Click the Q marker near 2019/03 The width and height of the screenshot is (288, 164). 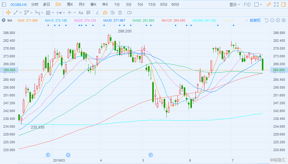click(x=68, y=155)
